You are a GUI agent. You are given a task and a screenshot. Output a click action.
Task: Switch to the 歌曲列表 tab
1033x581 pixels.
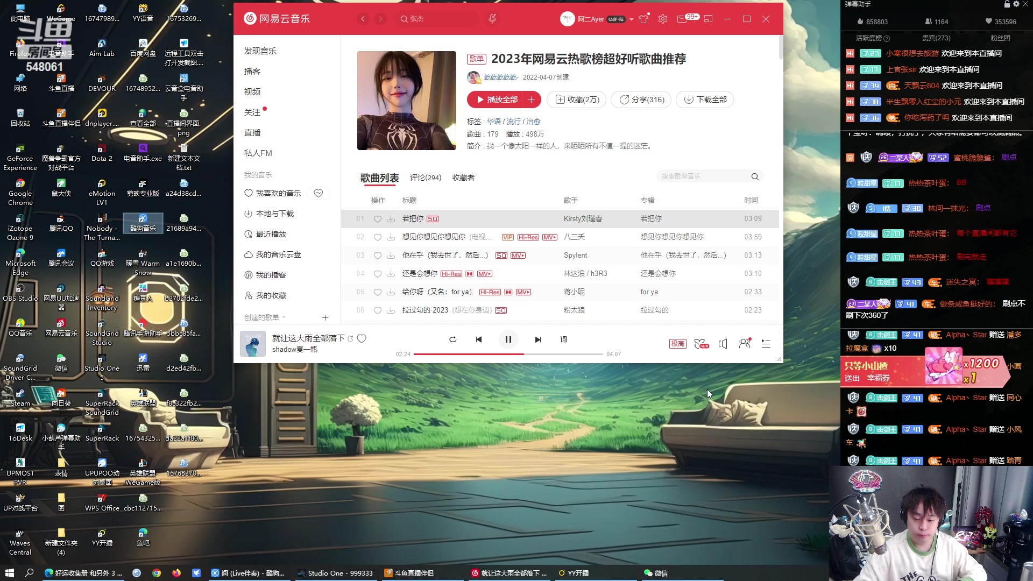pyautogui.click(x=379, y=178)
